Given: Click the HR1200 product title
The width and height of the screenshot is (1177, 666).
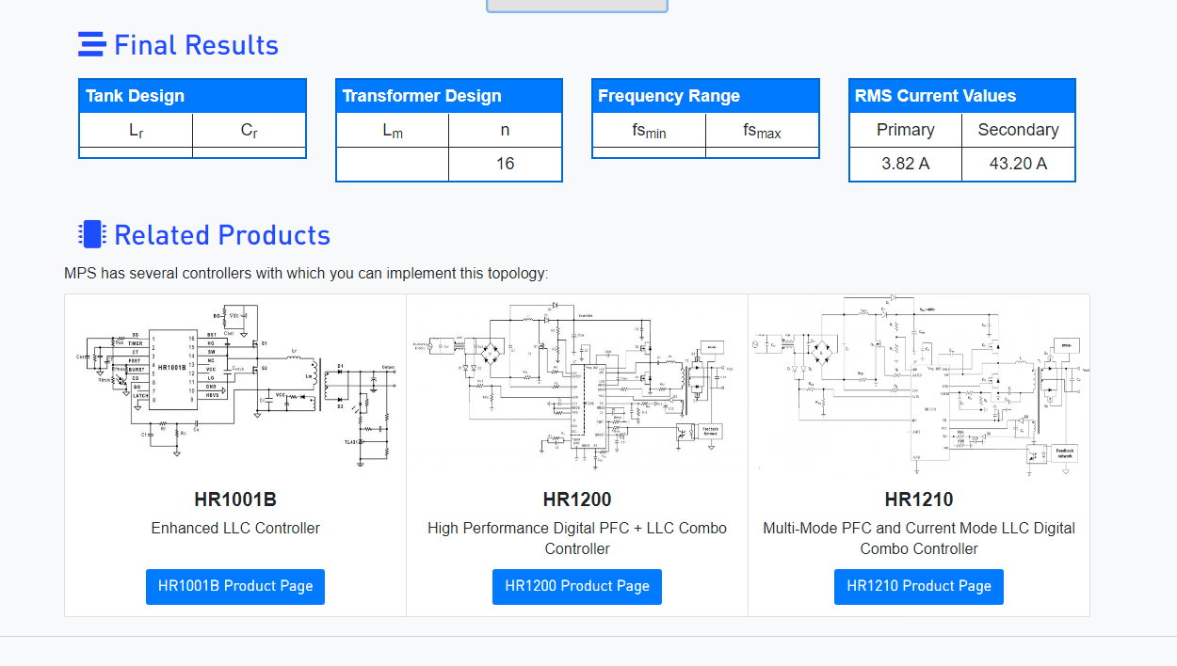Looking at the screenshot, I should [x=577, y=499].
